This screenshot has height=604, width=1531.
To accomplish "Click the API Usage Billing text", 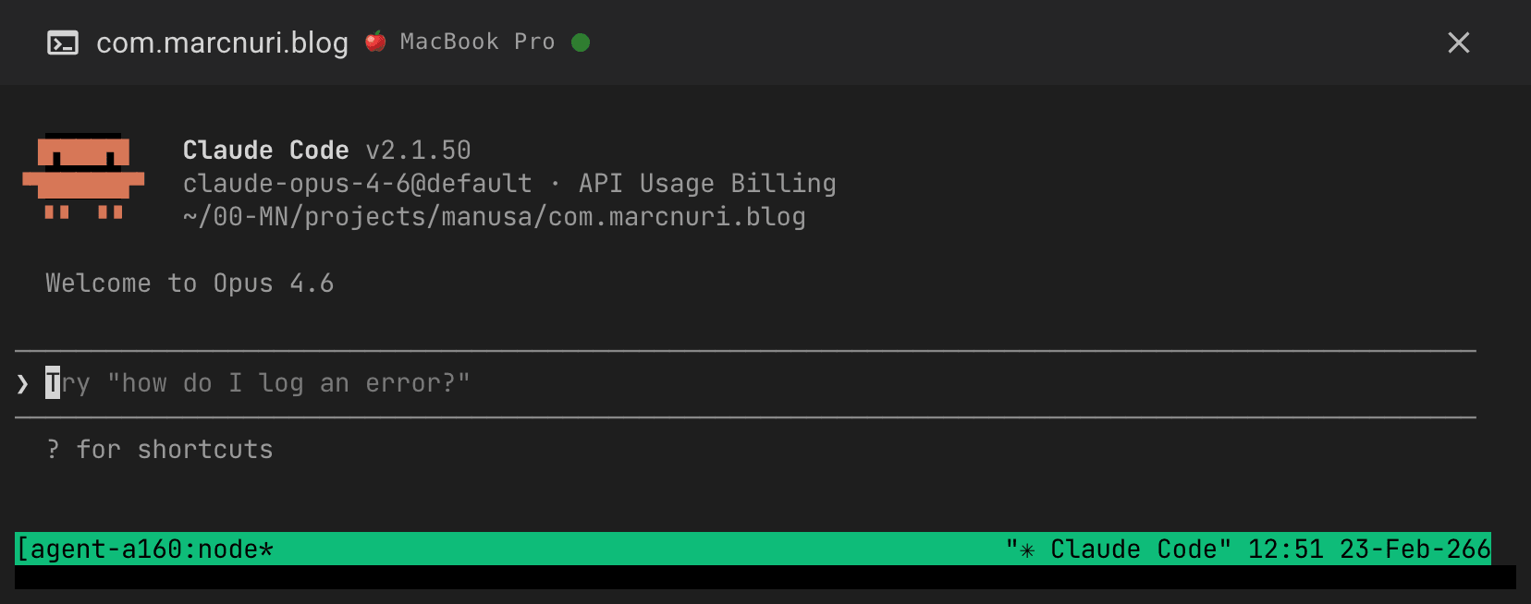I will (707, 183).
